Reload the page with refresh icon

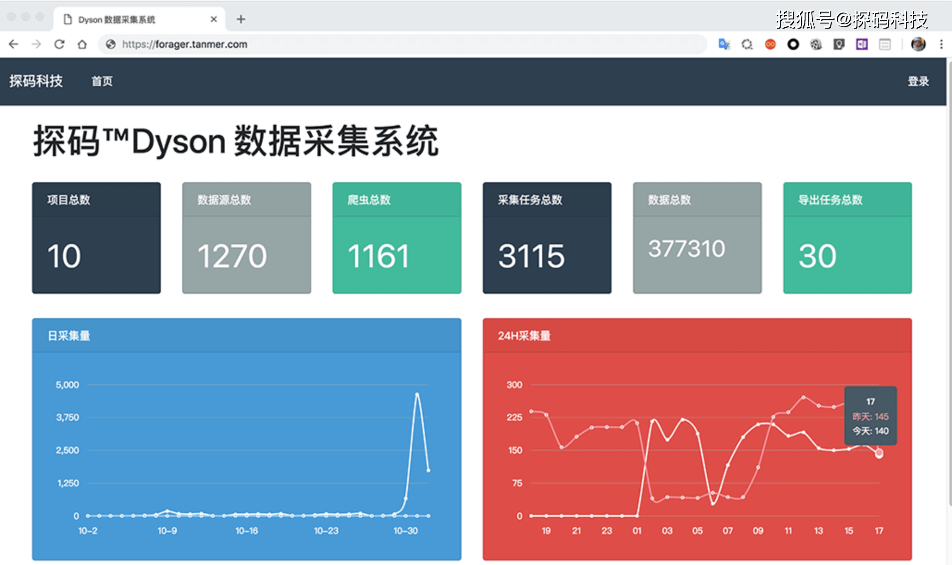pyautogui.click(x=59, y=44)
